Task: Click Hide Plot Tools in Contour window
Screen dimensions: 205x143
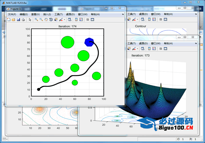Action: point(161,19)
